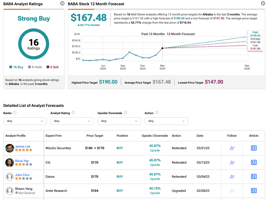267x200 pixels.
Task: Follow analyst Alicia Yap
Action: coord(232,162)
